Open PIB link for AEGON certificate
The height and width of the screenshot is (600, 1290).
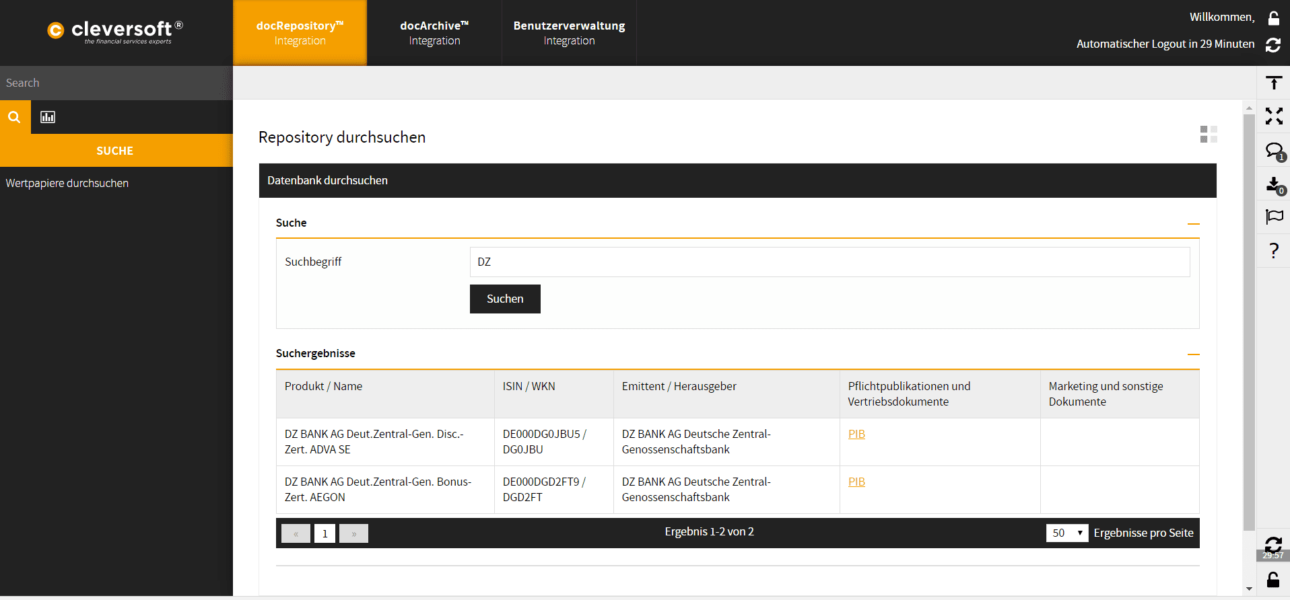(x=856, y=482)
